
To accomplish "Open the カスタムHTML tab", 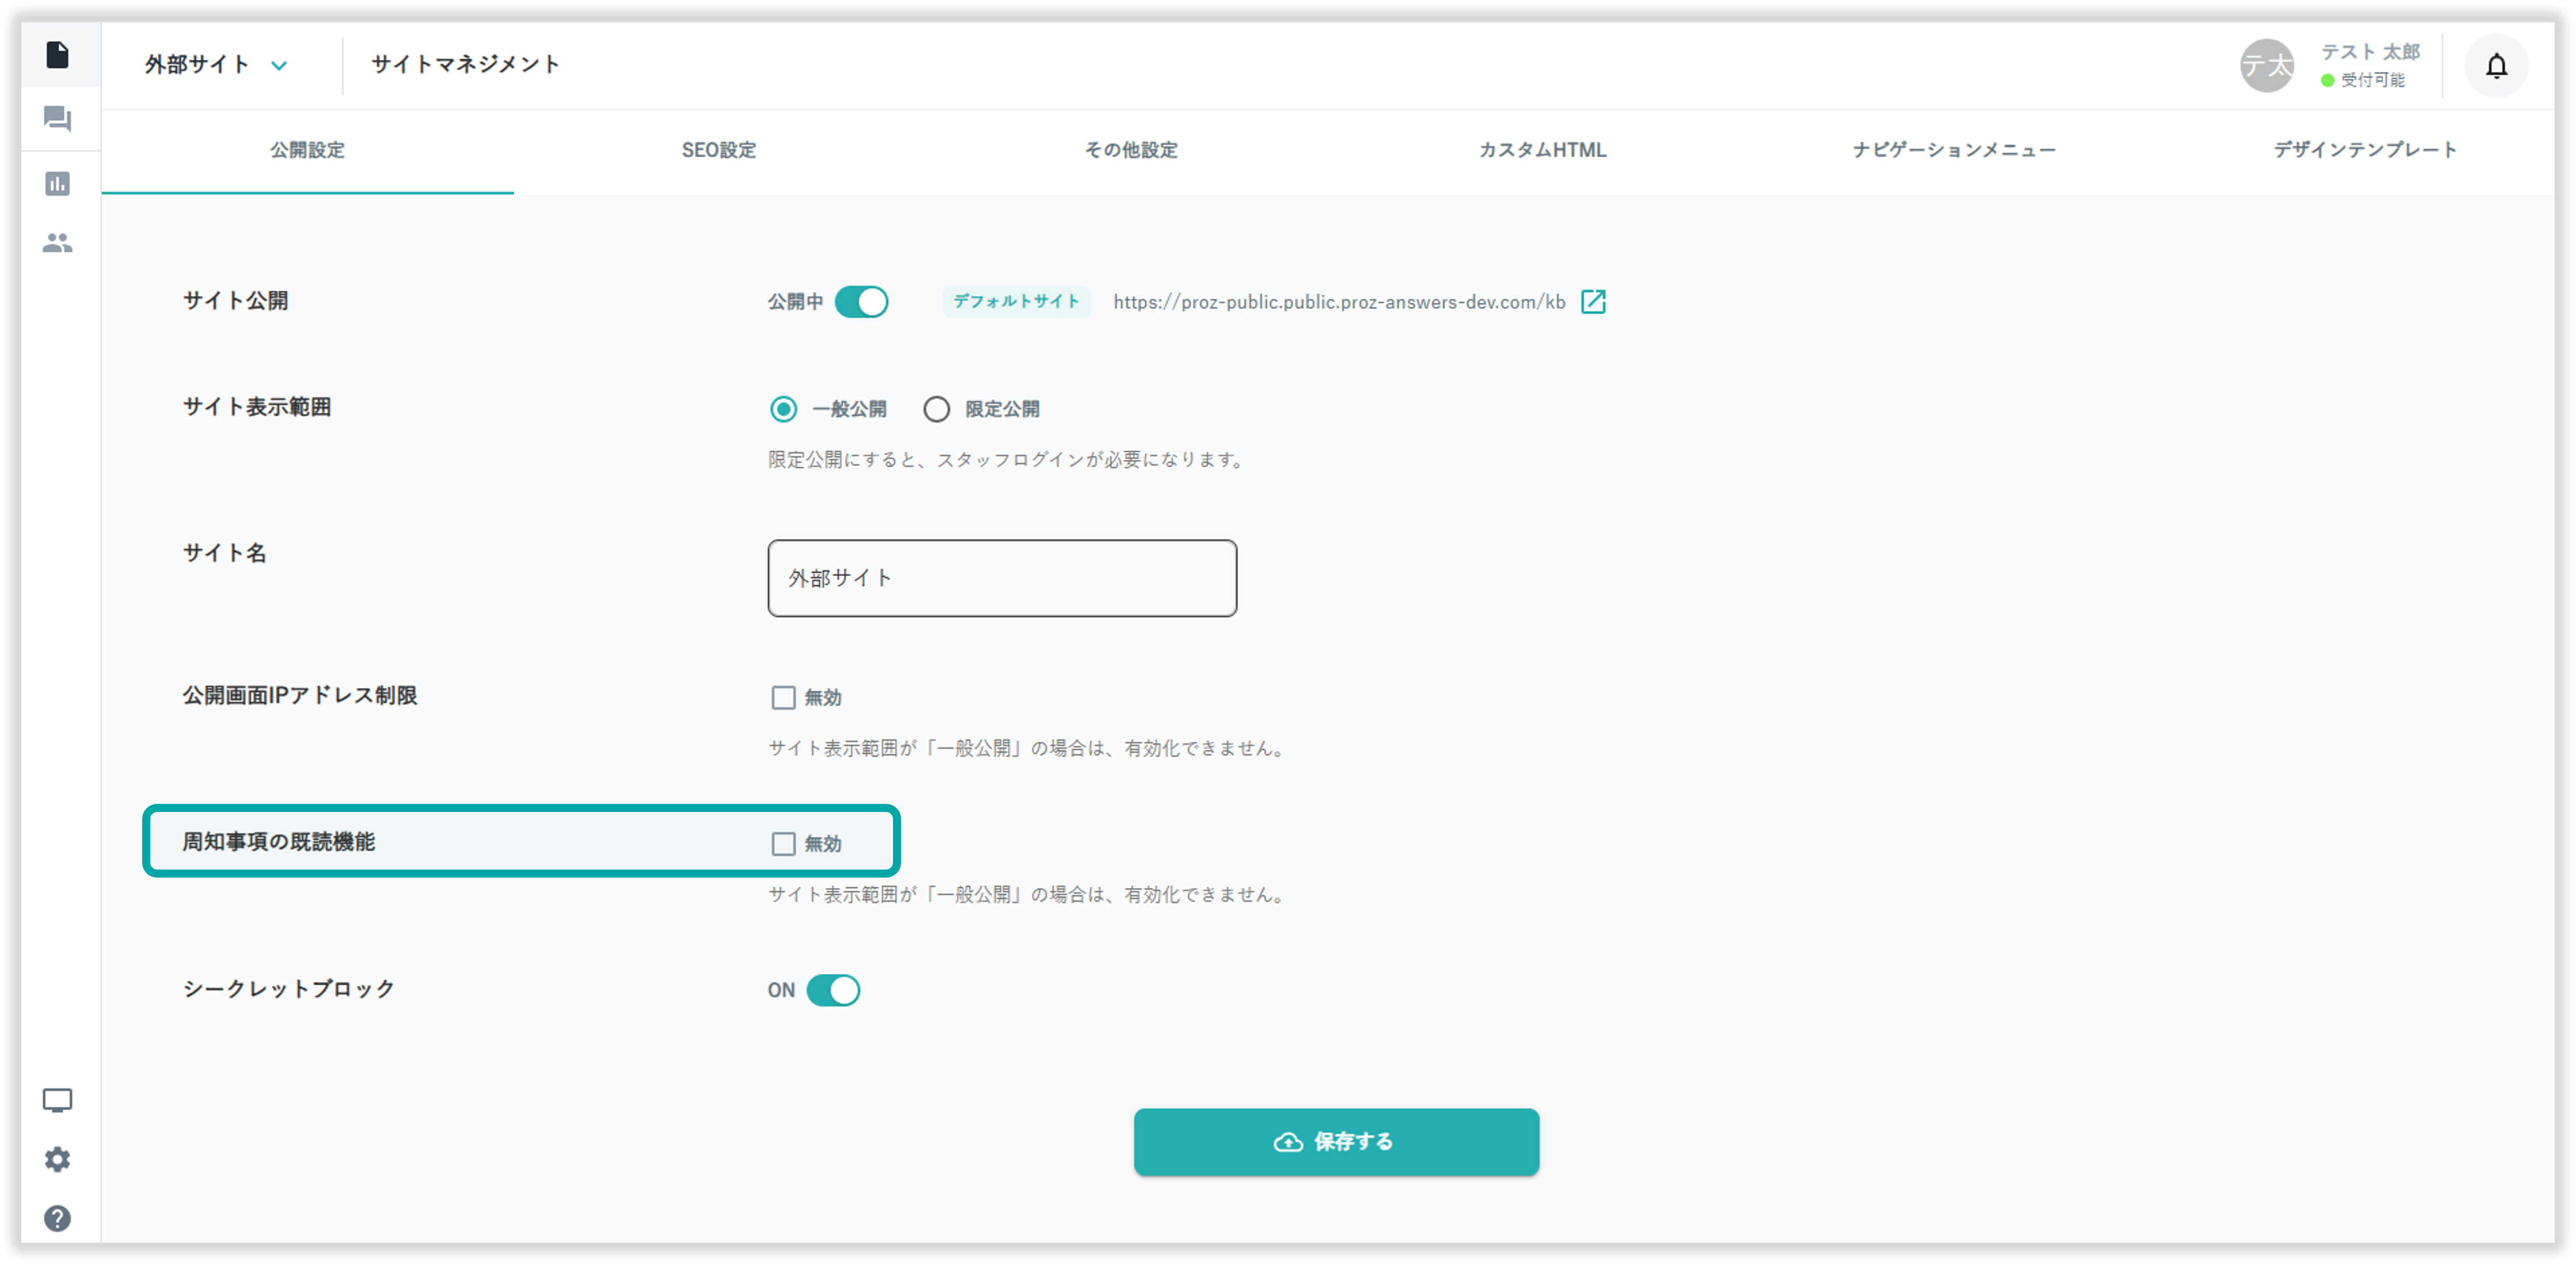I will click(1542, 150).
